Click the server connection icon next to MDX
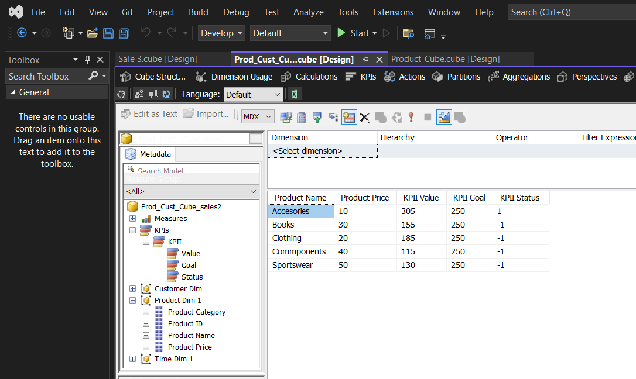Viewport: 636px width, 379px height. coord(286,118)
